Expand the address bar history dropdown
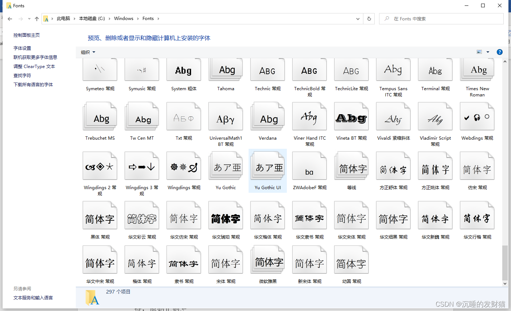 (x=358, y=19)
